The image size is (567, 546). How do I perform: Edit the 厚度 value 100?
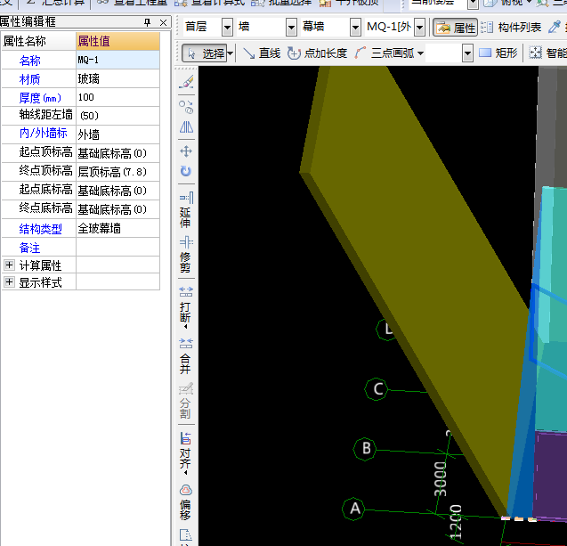click(x=117, y=97)
